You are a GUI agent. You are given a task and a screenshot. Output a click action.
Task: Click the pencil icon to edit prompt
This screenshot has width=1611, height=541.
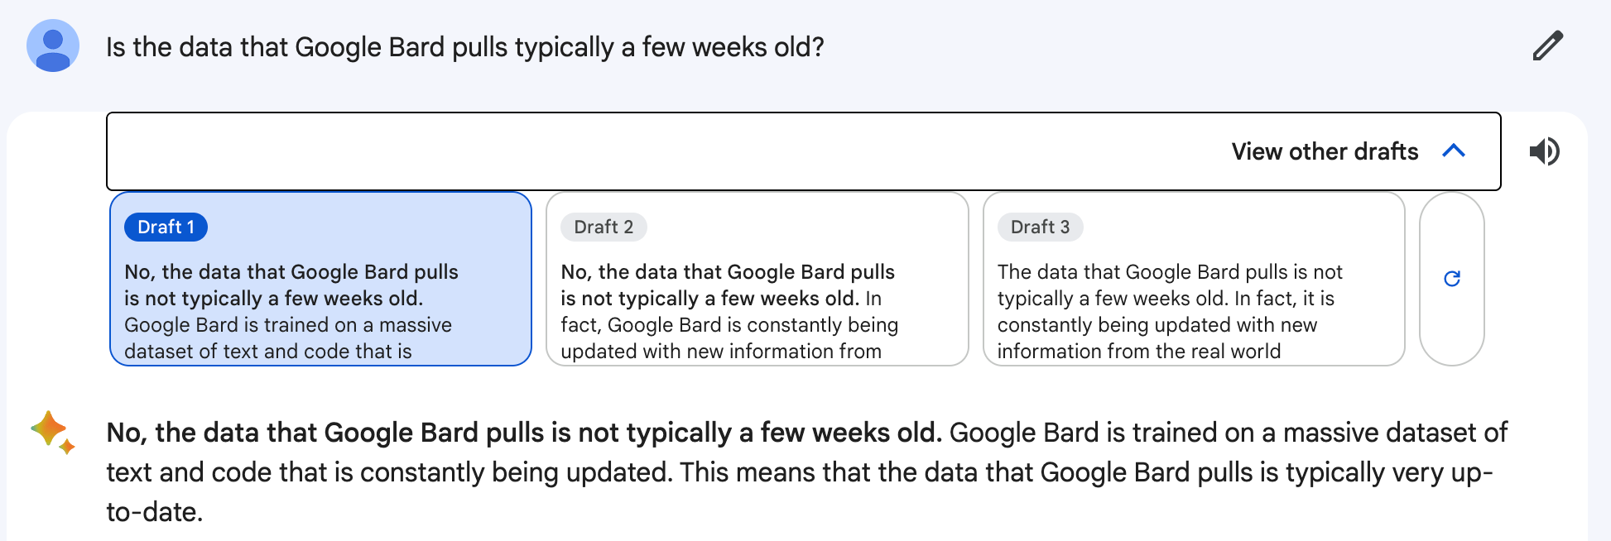[x=1547, y=46]
